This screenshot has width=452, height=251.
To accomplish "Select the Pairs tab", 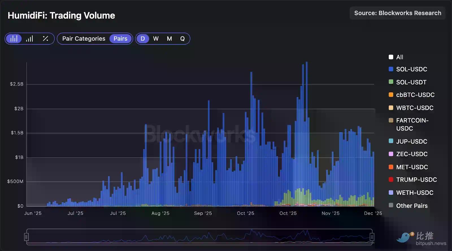I will pyautogui.click(x=120, y=39).
